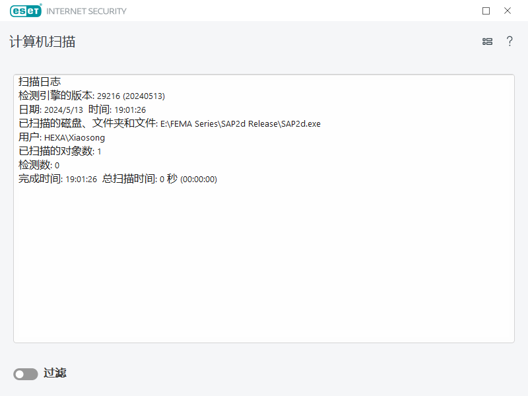The image size is (528, 396).
Task: Select the 检测数: 0 line
Action: point(39,165)
